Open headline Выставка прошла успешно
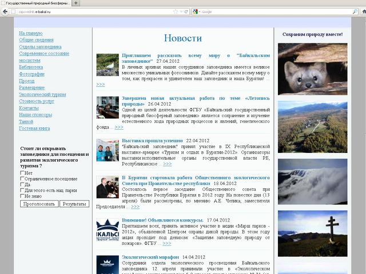Screen dimensions: 366x274 pyautogui.click(x=152, y=140)
